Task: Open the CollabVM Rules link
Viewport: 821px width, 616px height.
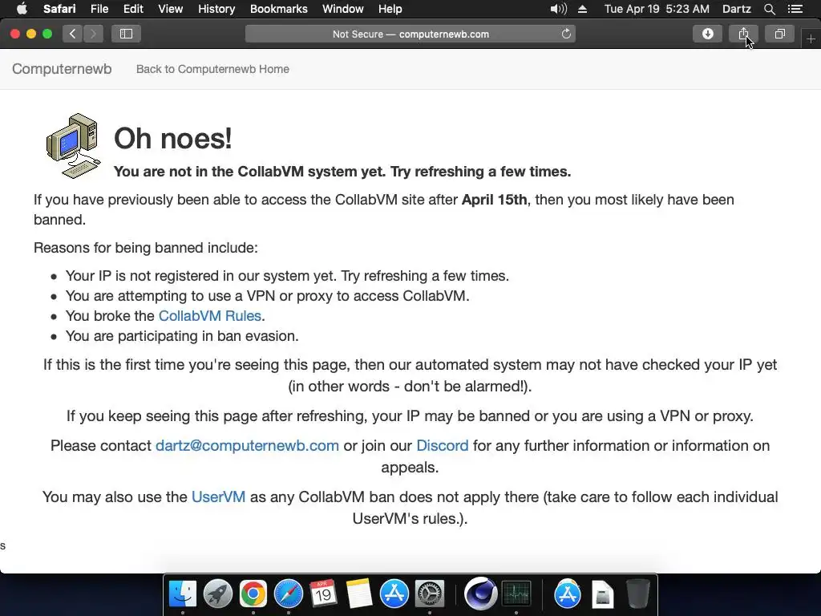Action: pos(209,316)
